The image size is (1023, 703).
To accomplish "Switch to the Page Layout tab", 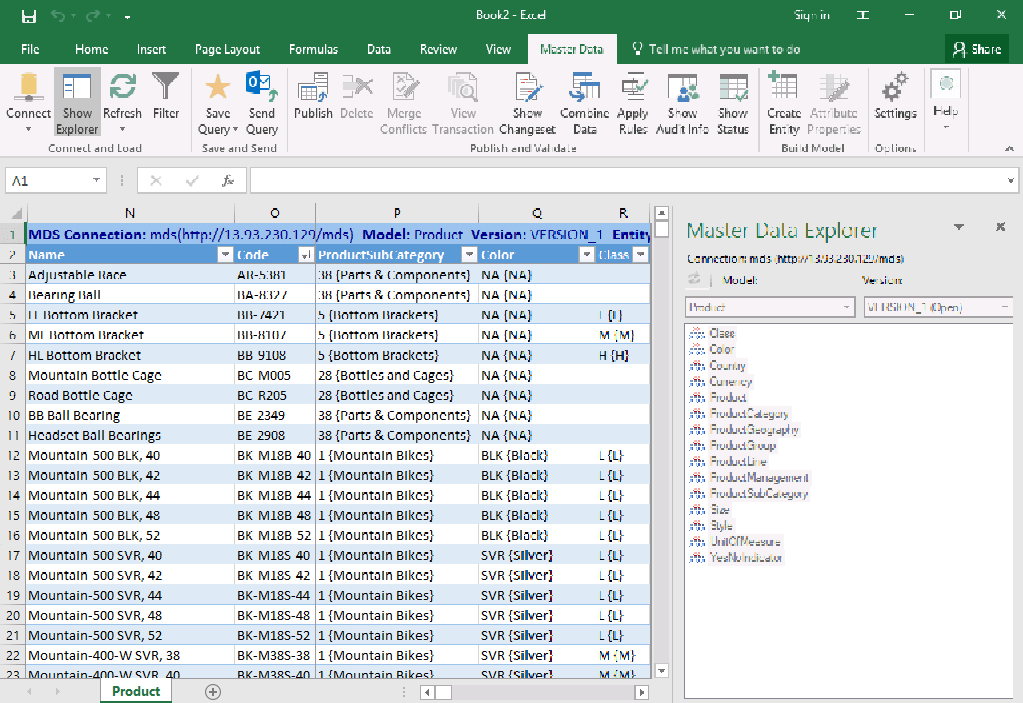I will 227,49.
